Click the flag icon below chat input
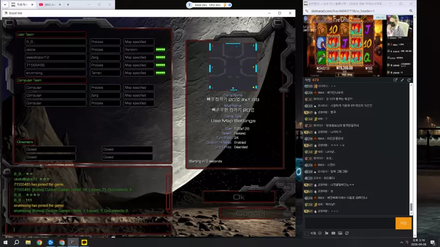The image size is (440, 247). [327, 233]
